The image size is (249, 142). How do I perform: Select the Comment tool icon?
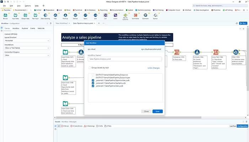(145, 15)
